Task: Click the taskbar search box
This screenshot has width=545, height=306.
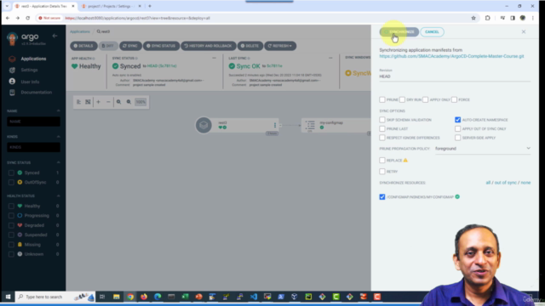Action: 54,297
